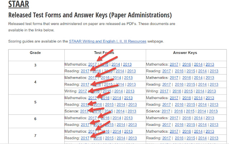Open Grade 7 Mathematics 2014 test form

tap(117, 131)
